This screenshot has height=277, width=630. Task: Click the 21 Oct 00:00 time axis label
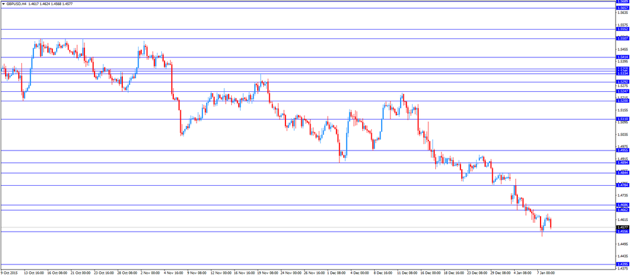tap(81, 272)
